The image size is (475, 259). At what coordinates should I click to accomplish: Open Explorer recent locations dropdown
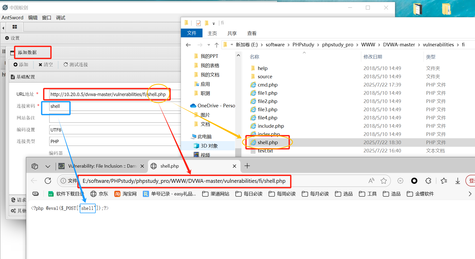click(209, 45)
